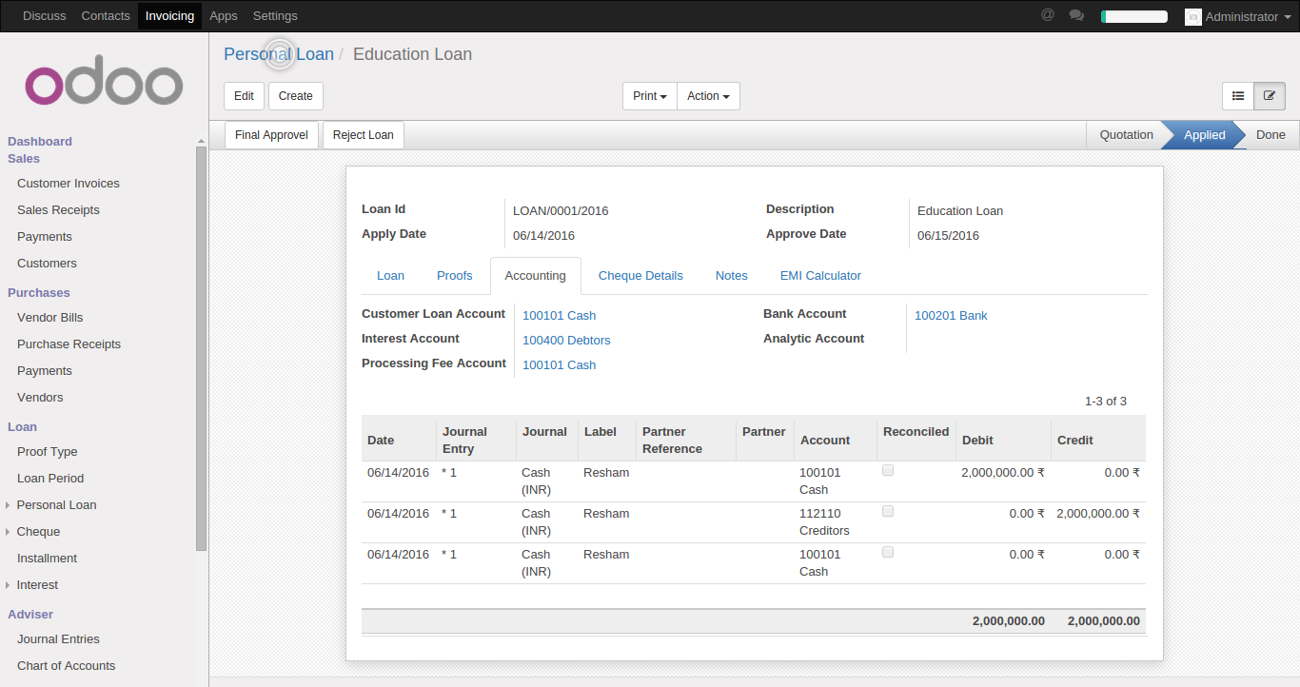
Task: Switch to the Loan tab
Action: pyautogui.click(x=390, y=276)
